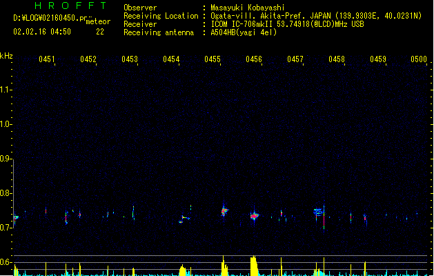Click the 1.1 kHz axis label
This screenshot has width=434, height=276.
pyautogui.click(x=6, y=90)
